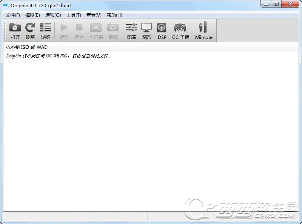The width and height of the screenshot is (302, 224).
Task: Open GC controller (GC 手柄) settings
Action: coord(180,28)
